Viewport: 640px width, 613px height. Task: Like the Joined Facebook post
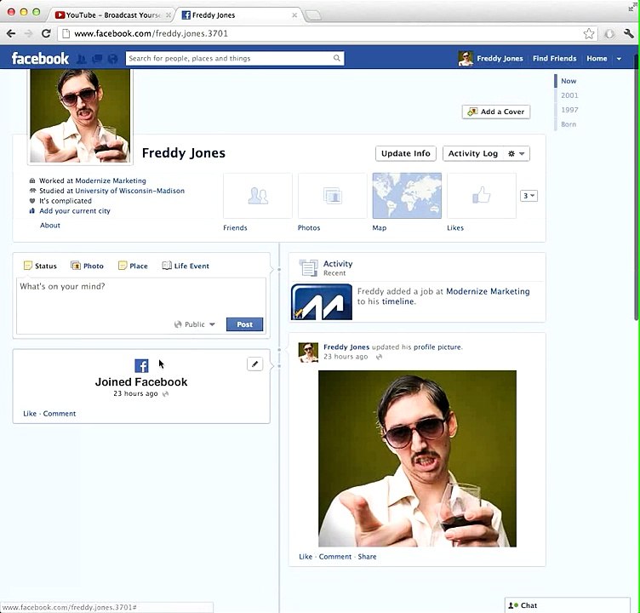(30, 413)
